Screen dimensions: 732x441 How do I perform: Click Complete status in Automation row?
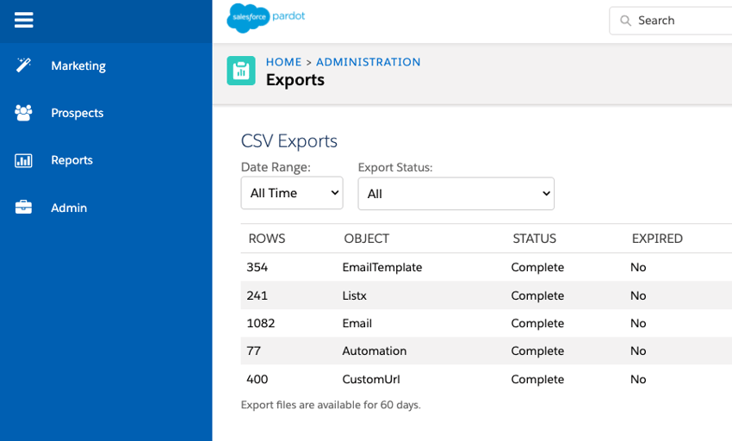[x=537, y=351]
